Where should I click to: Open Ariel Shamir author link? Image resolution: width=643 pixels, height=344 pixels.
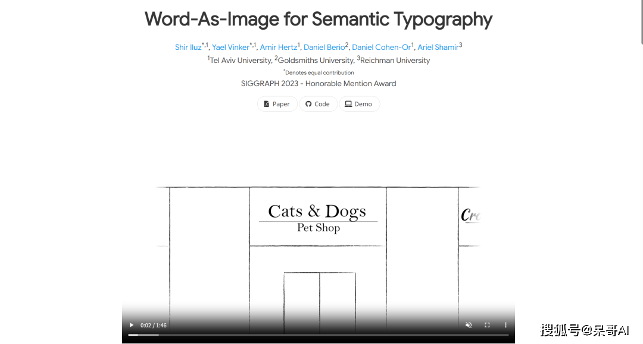(438, 48)
